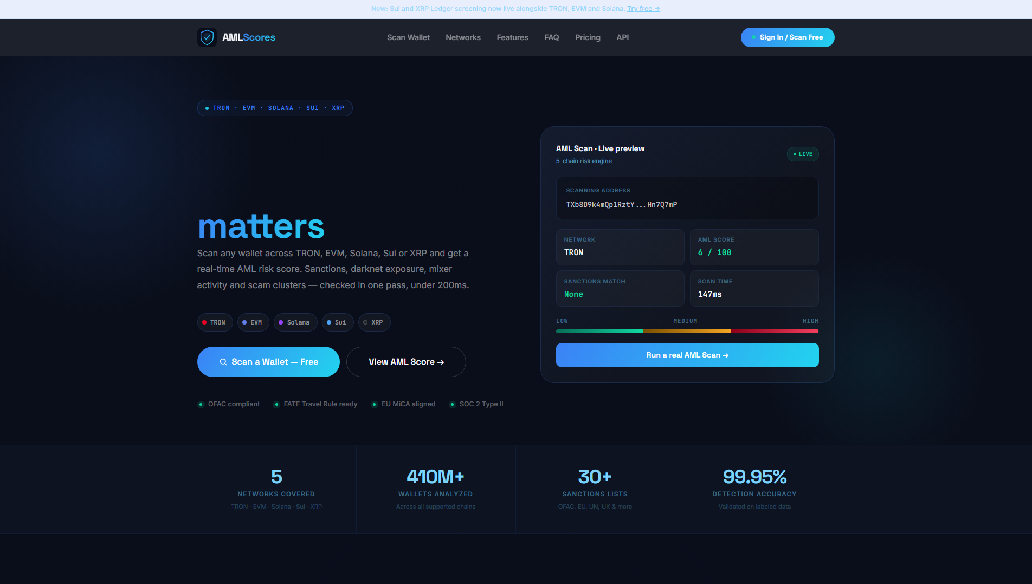Follow the Try free link in banner
The width and height of the screenshot is (1032, 584).
643,9
